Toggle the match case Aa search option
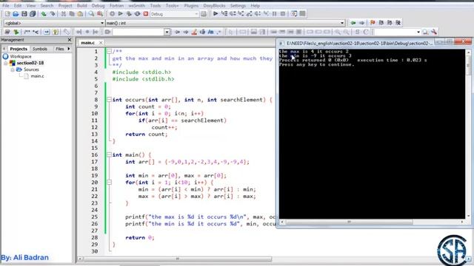This screenshot has height=266, width=474. [210, 32]
